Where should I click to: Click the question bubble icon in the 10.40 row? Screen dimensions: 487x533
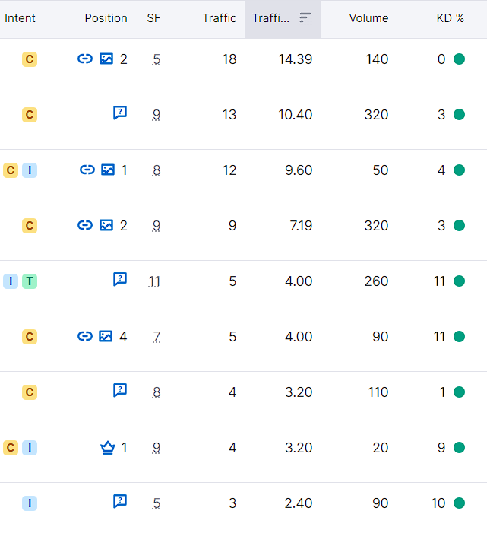click(120, 113)
